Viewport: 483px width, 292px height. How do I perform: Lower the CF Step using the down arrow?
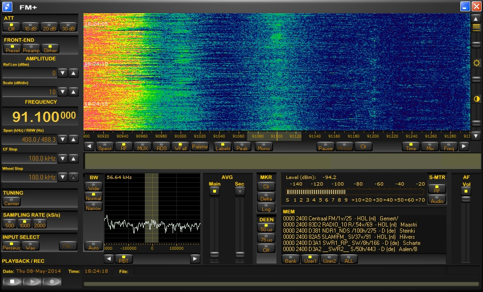click(63, 158)
